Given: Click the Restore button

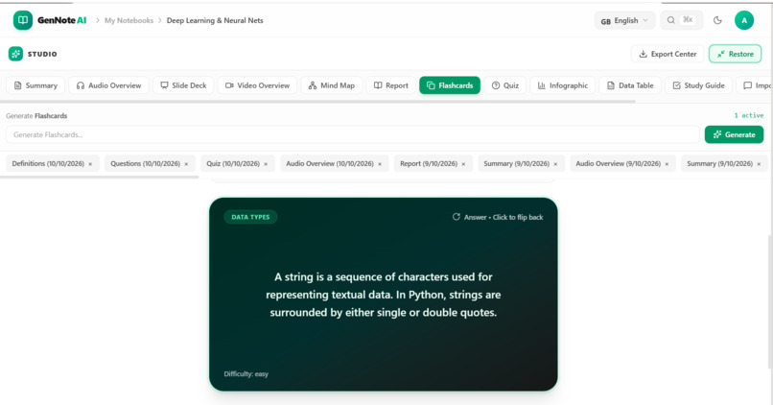Looking at the screenshot, I should [735, 54].
